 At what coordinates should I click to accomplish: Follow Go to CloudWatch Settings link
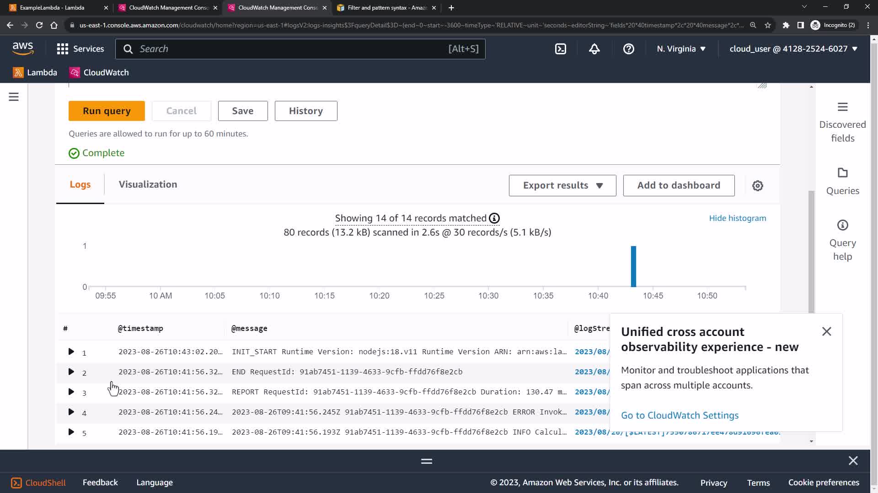(x=680, y=415)
